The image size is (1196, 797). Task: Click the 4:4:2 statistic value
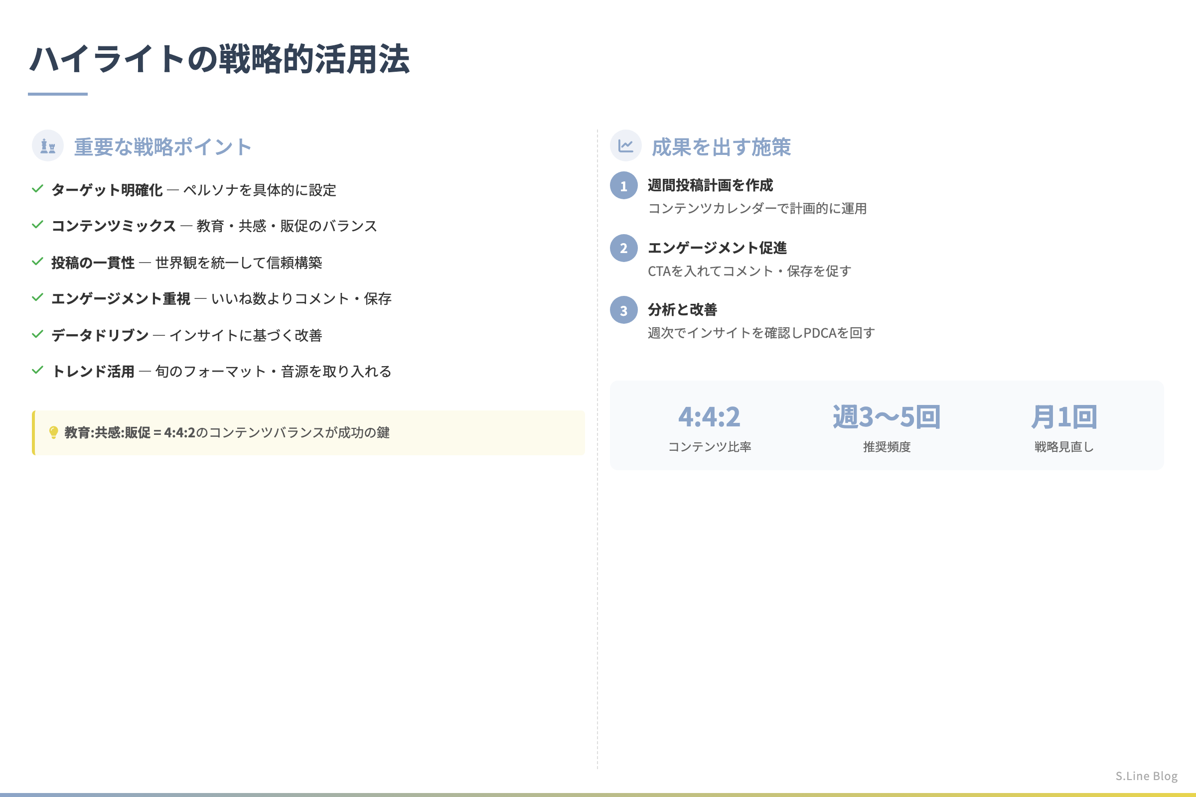[709, 417]
